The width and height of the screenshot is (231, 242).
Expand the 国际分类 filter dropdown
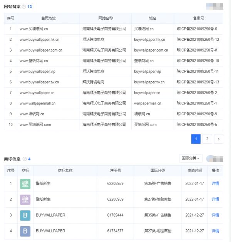pos(191,159)
